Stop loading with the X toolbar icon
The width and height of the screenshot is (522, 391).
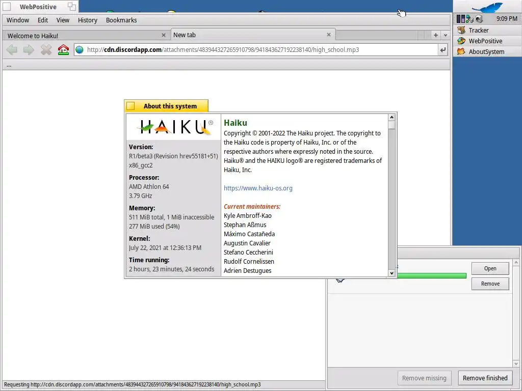point(46,50)
